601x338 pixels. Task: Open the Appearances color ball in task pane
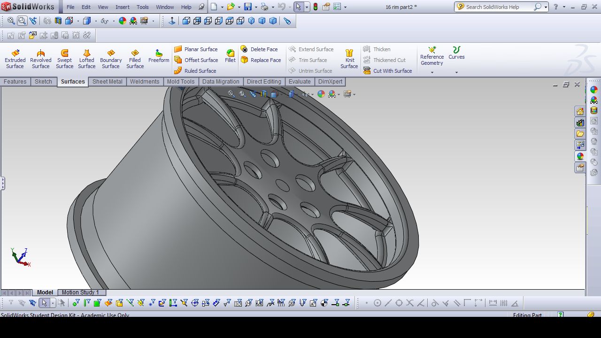click(x=580, y=156)
